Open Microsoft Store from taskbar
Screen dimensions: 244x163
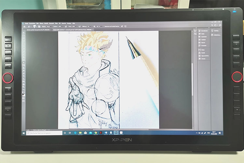(x=86, y=133)
